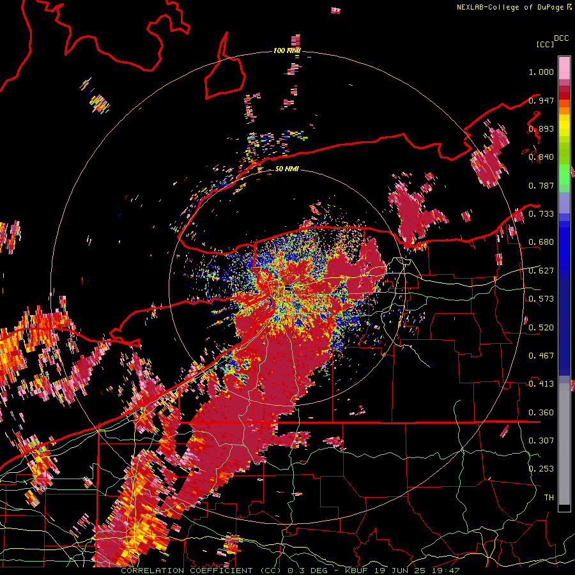This screenshot has height=575, width=575.
Task: Click the 0.253 legend value
Action: click(541, 469)
